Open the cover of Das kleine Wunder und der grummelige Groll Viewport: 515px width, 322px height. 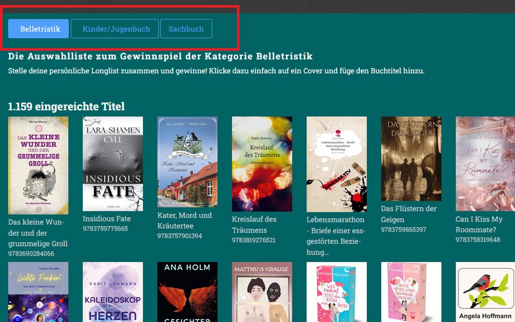coord(38,165)
